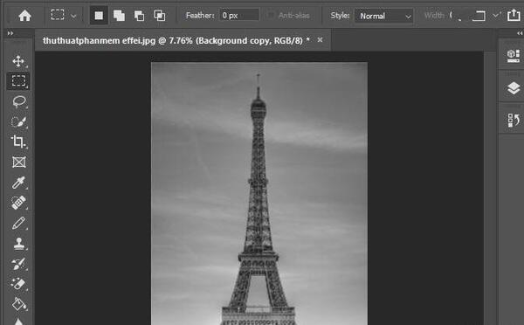Select Intersect with selection mode
Image resolution: width=524 pixels, height=325 pixels.
pos(160,16)
